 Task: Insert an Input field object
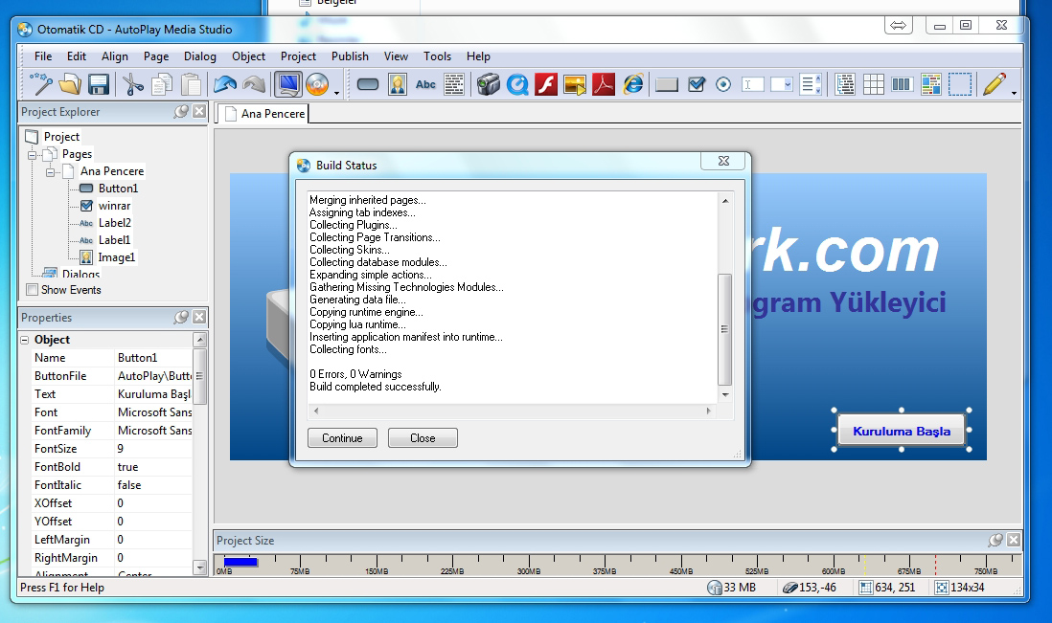pyautogui.click(x=753, y=84)
